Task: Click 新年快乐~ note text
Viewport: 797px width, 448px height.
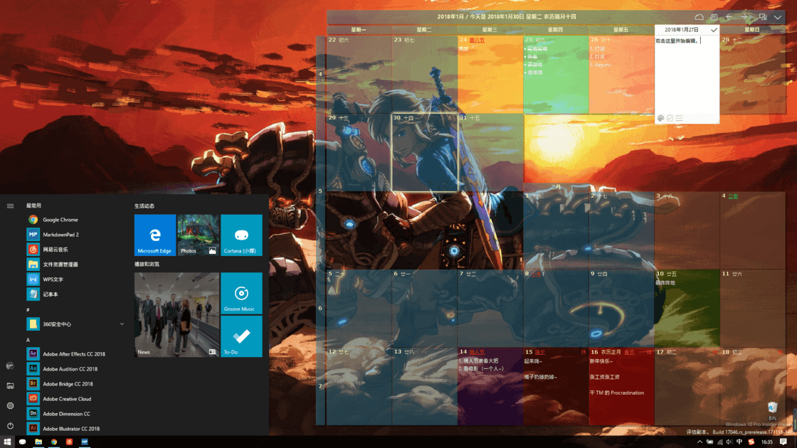Action: pos(601,361)
